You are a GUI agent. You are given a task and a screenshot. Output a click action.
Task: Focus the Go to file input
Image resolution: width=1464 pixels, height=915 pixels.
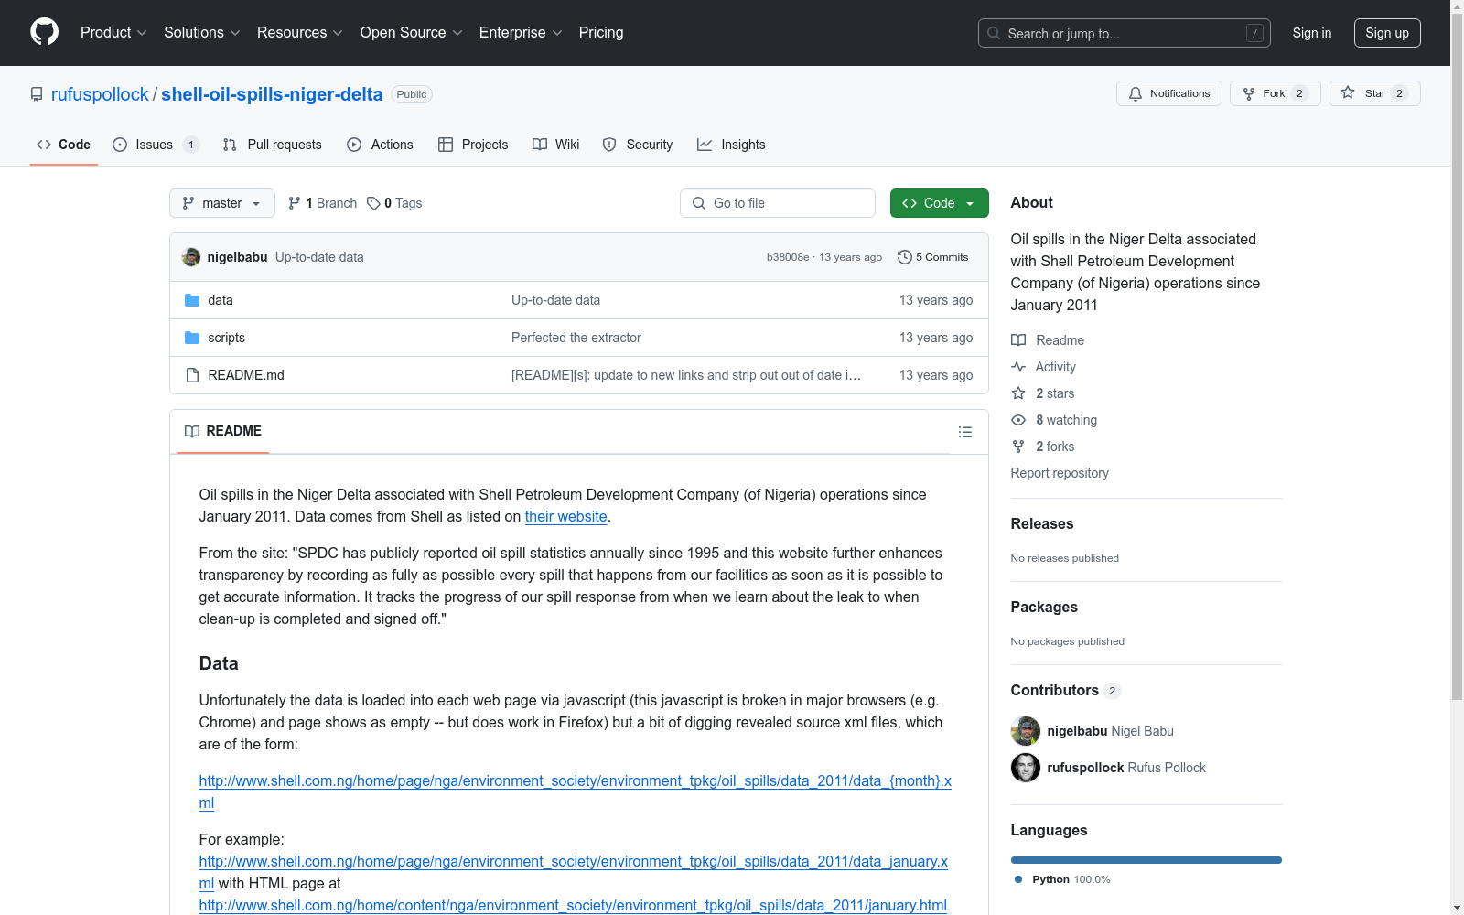pos(778,203)
